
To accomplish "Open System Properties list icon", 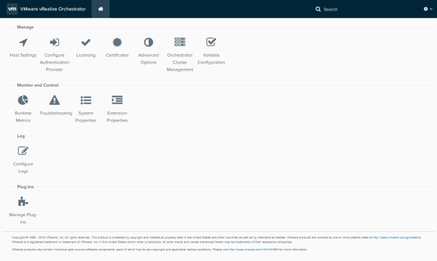I will coord(86,100).
